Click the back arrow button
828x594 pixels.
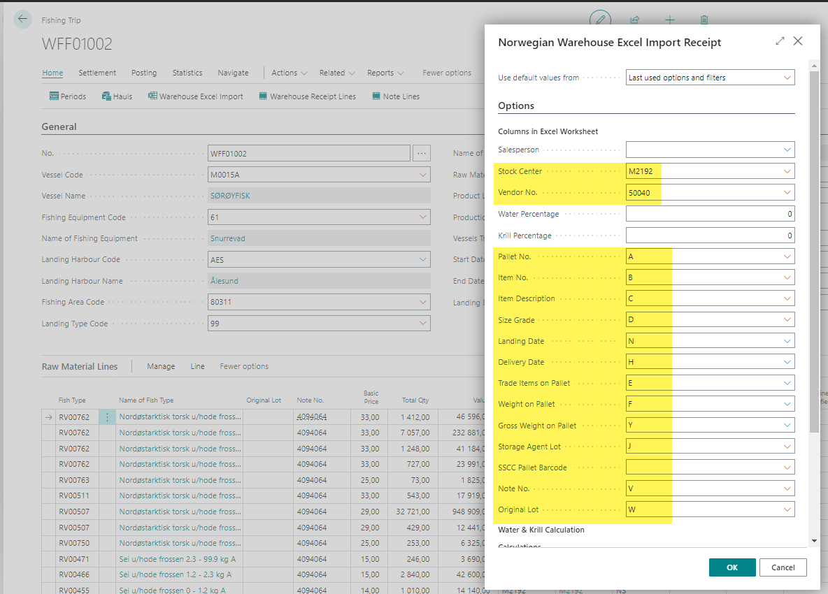tap(23, 20)
